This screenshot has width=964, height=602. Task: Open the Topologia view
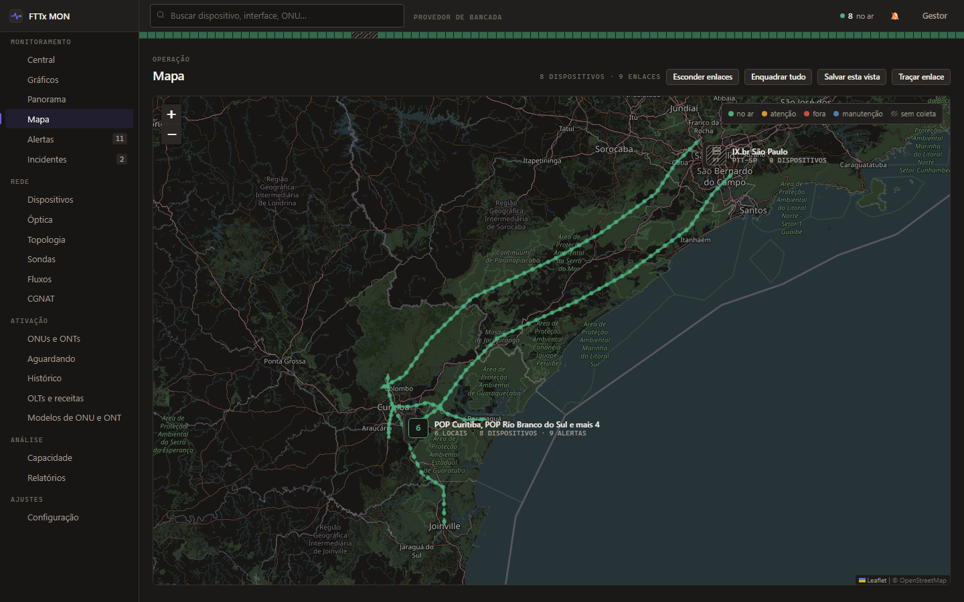coord(69,239)
